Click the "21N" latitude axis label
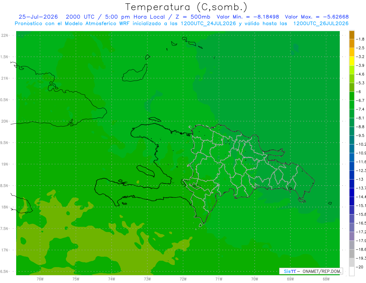The image size is (366, 283). tap(5, 78)
